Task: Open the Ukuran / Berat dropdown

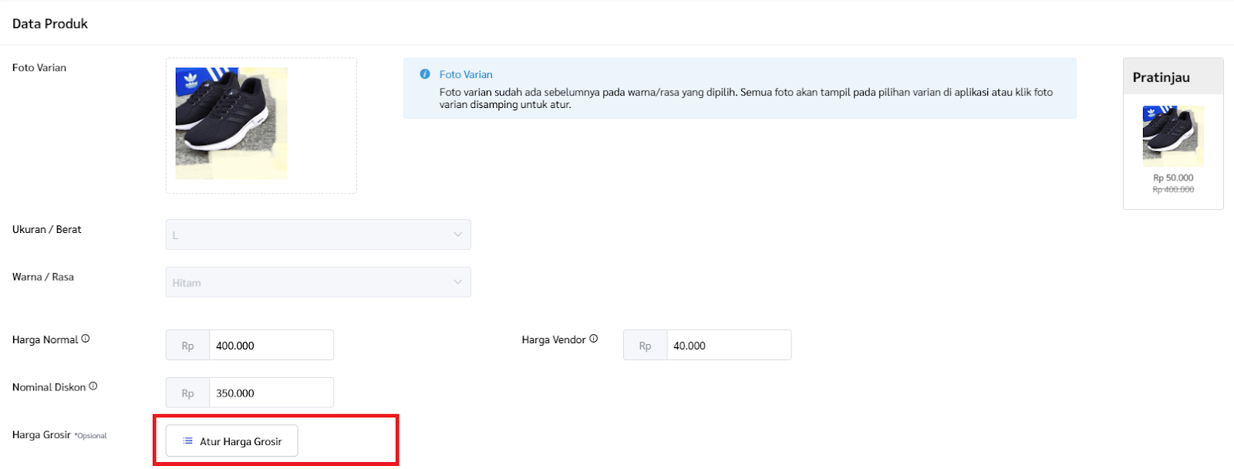Action: 318,235
